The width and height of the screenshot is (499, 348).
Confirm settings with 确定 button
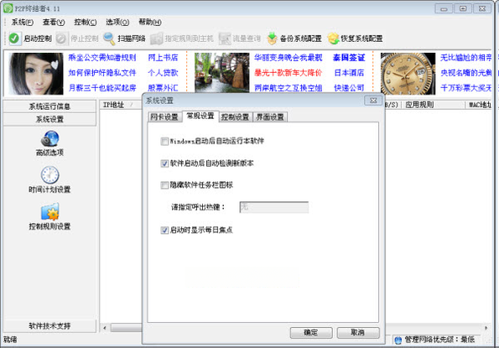[x=311, y=333]
